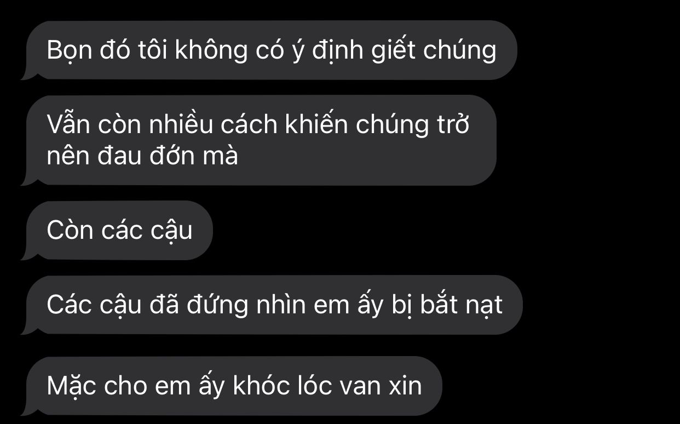
Task: Tap the message "Vẫn còn nhiều cách khiến chúng"
Action: [x=258, y=140]
